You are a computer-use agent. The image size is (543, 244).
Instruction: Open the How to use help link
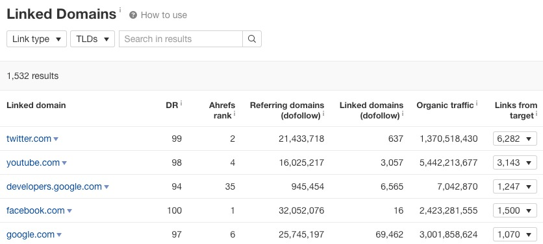click(164, 15)
